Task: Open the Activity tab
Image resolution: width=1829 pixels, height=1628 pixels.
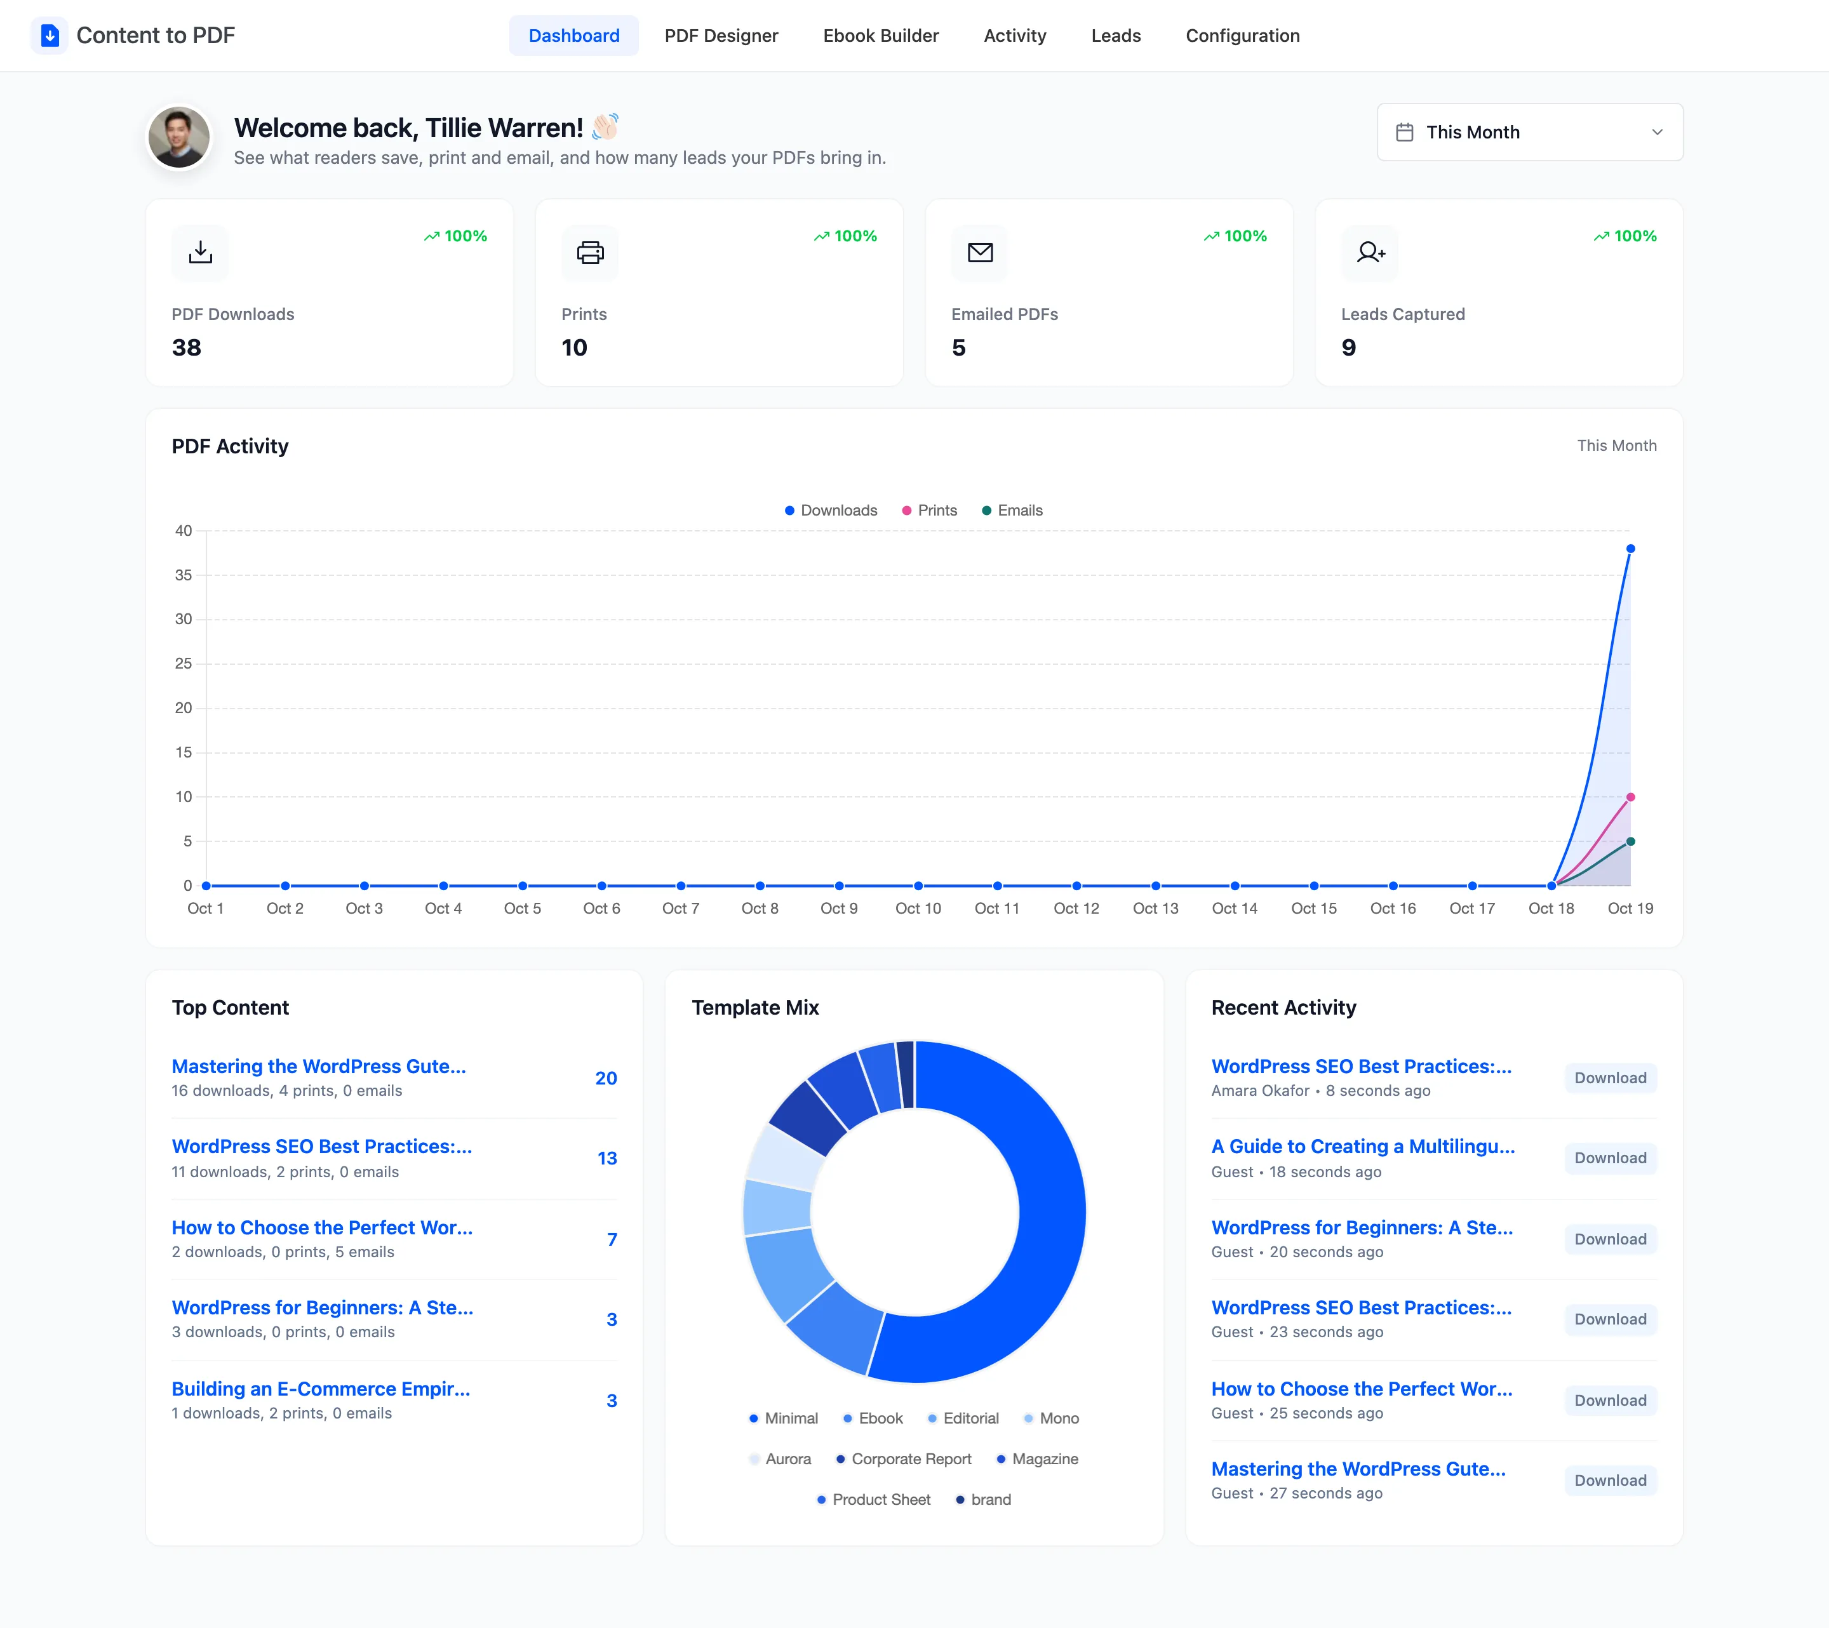Action: tap(1015, 36)
